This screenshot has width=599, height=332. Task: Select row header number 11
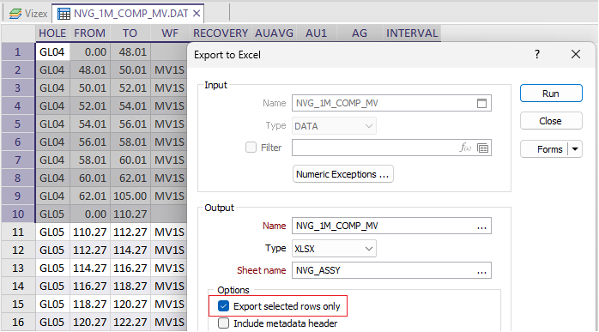[x=18, y=232]
